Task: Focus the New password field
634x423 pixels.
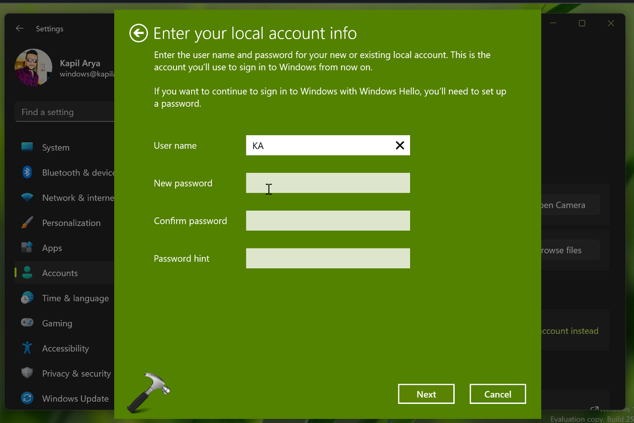Action: 328,183
